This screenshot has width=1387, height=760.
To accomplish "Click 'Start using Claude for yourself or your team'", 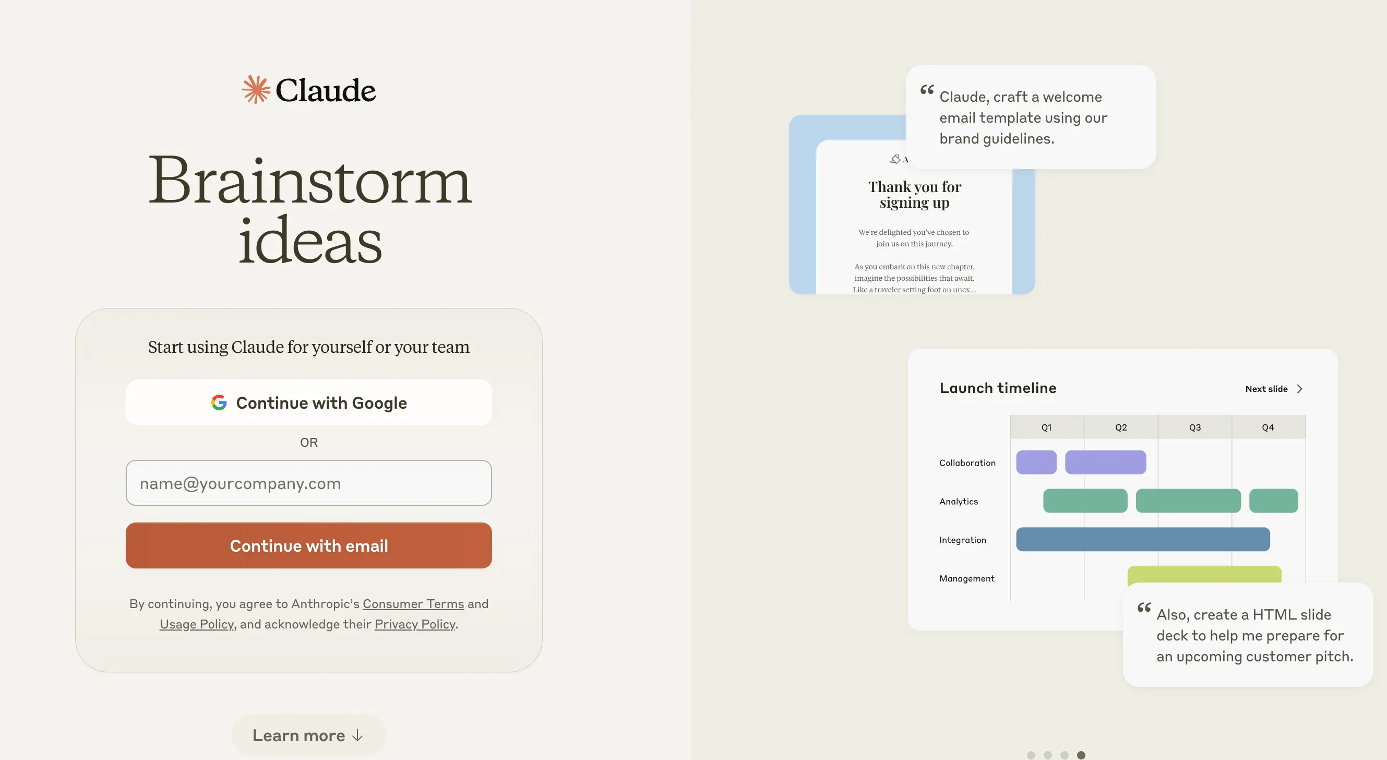I will [x=308, y=347].
